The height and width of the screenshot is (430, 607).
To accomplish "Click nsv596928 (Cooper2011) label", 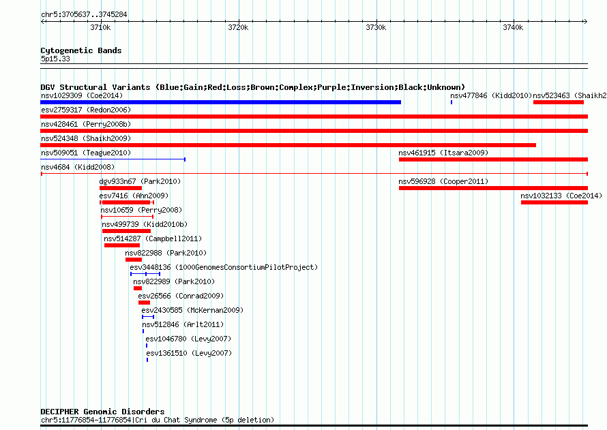I will (443, 181).
